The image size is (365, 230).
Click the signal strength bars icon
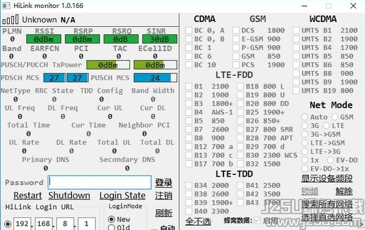(10, 20)
